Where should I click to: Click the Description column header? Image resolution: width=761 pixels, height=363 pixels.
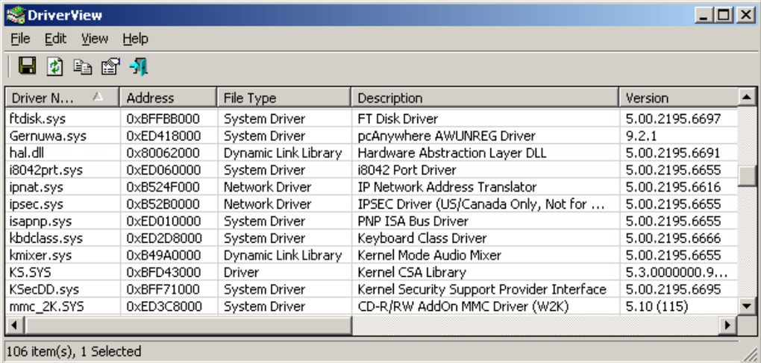click(x=390, y=98)
